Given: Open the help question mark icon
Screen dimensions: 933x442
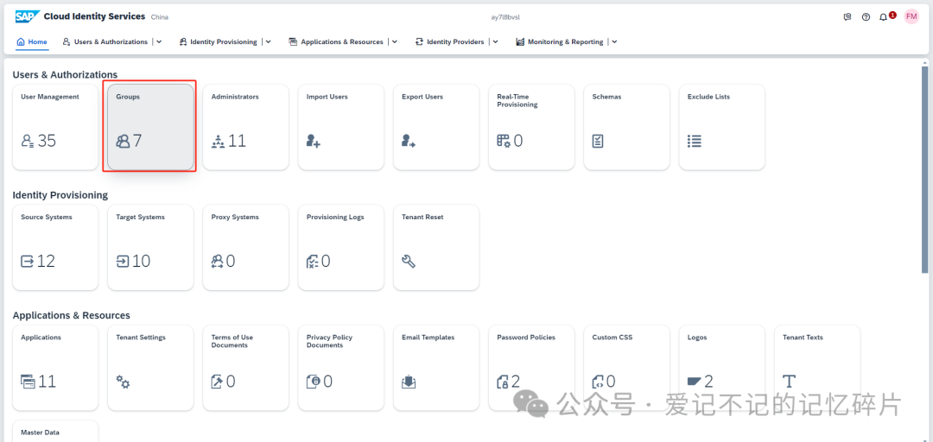Looking at the screenshot, I should [866, 17].
